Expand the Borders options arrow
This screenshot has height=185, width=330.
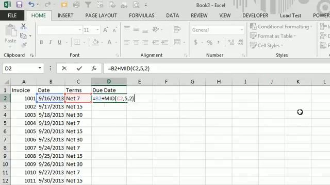coord(84,43)
